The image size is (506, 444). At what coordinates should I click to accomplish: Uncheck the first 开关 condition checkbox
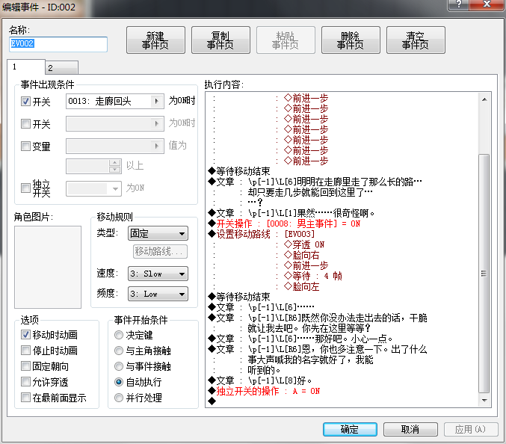(25, 102)
